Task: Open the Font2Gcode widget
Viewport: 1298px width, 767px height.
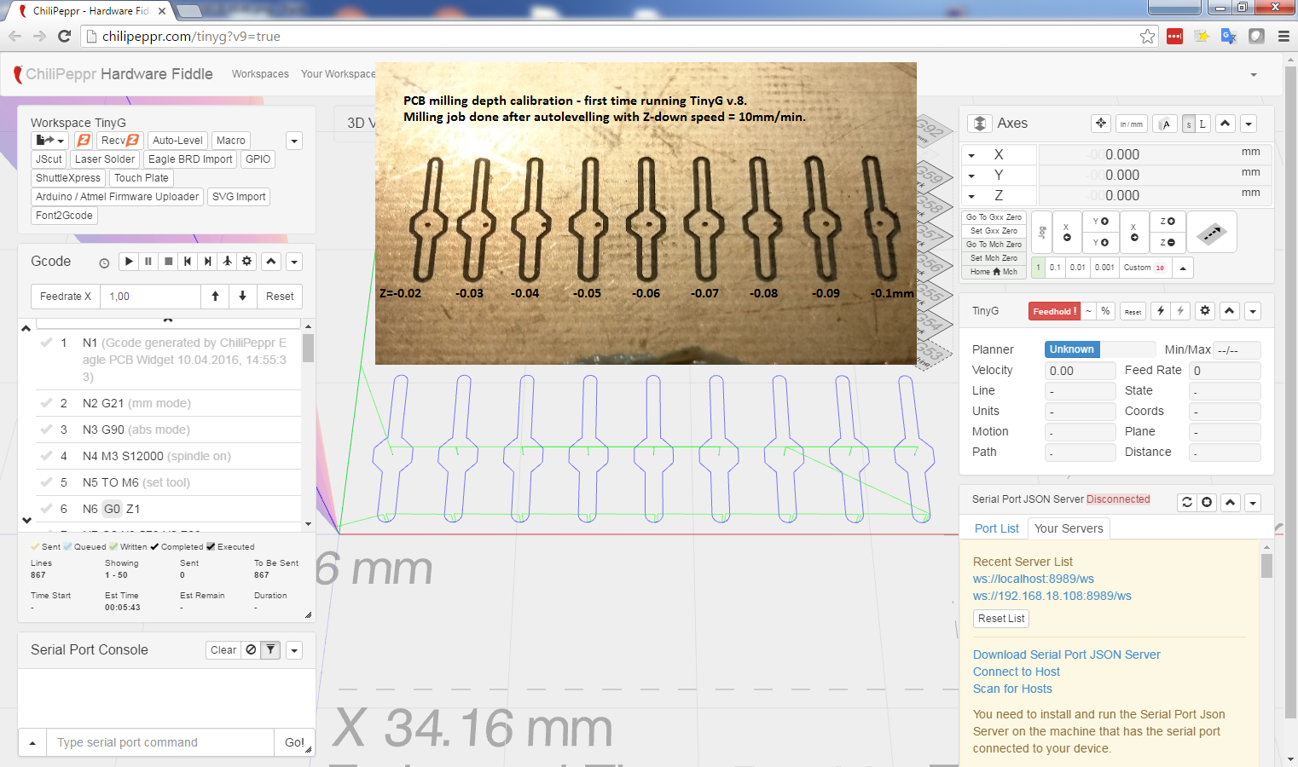Action: click(64, 216)
